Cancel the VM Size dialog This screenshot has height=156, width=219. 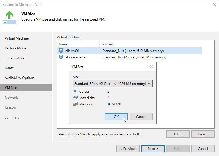[x=141, y=116]
